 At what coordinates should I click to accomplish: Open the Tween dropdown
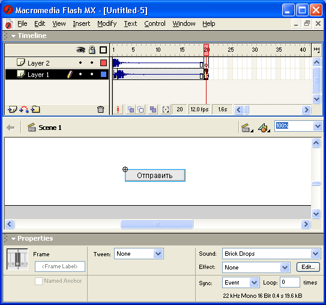coord(139,254)
